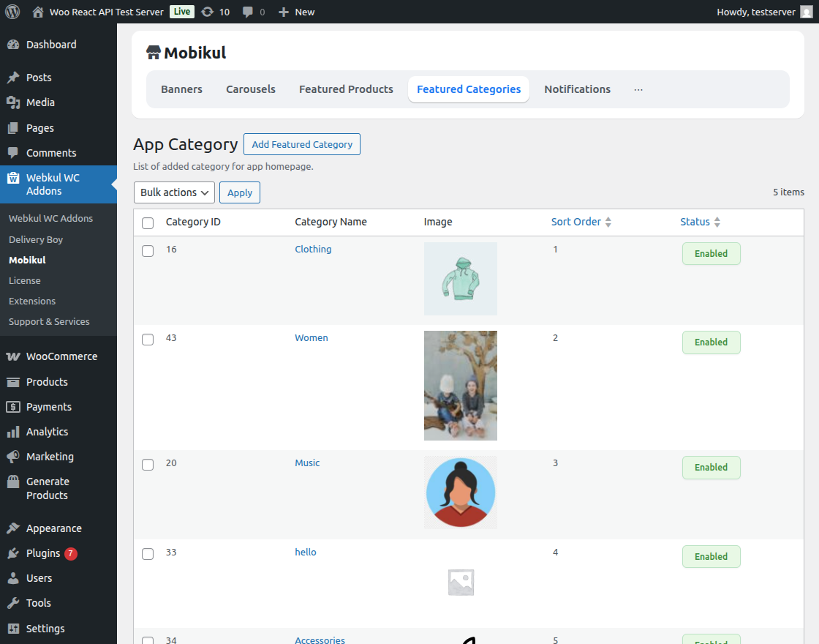Open the WordPress logo menu in admin bar
Screen dimensions: 819x644
click(12, 12)
